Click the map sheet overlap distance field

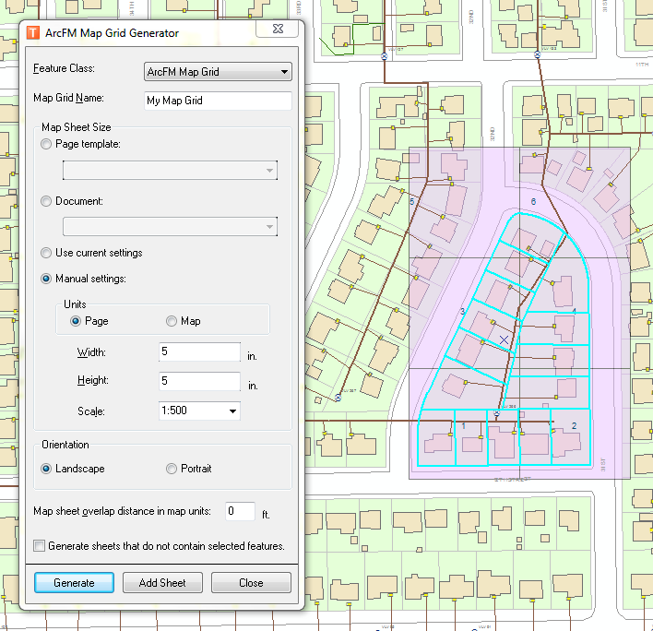click(x=241, y=511)
